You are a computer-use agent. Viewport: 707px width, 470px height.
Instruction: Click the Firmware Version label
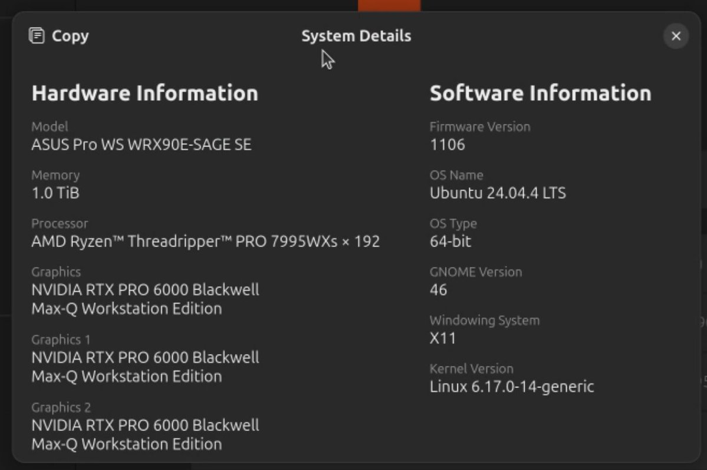(480, 127)
